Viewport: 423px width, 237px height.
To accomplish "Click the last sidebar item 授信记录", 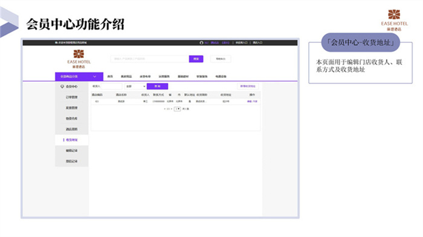I will pyautogui.click(x=71, y=161).
